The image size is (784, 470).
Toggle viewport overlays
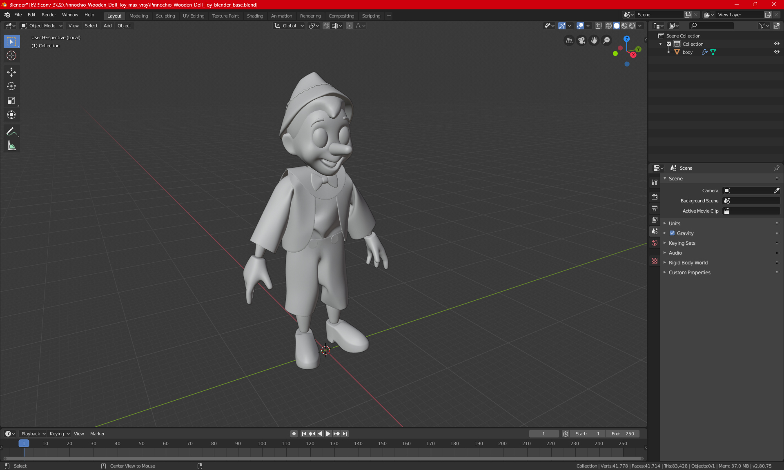580,26
